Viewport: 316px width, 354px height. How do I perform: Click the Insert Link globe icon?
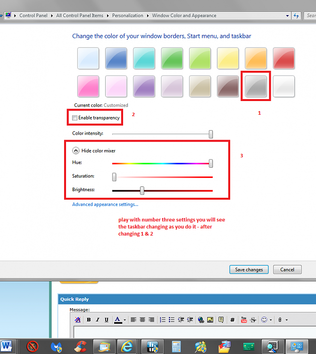click(x=201, y=320)
